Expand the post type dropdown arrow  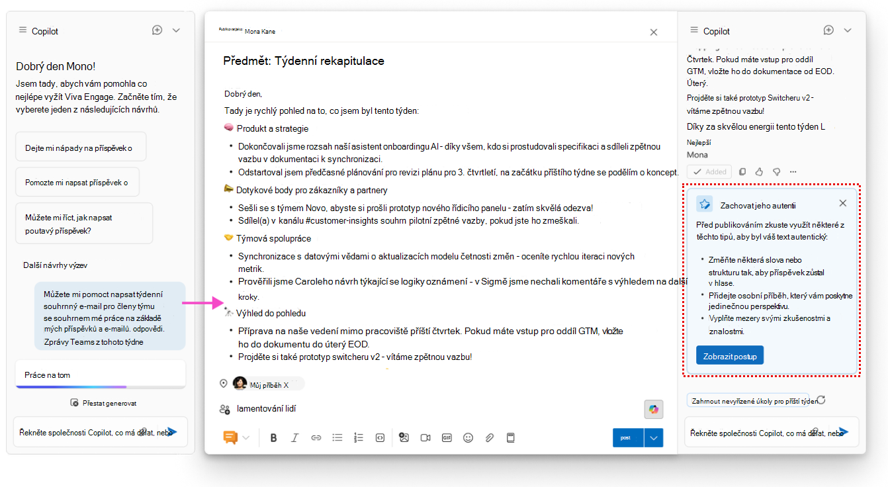pyautogui.click(x=247, y=437)
